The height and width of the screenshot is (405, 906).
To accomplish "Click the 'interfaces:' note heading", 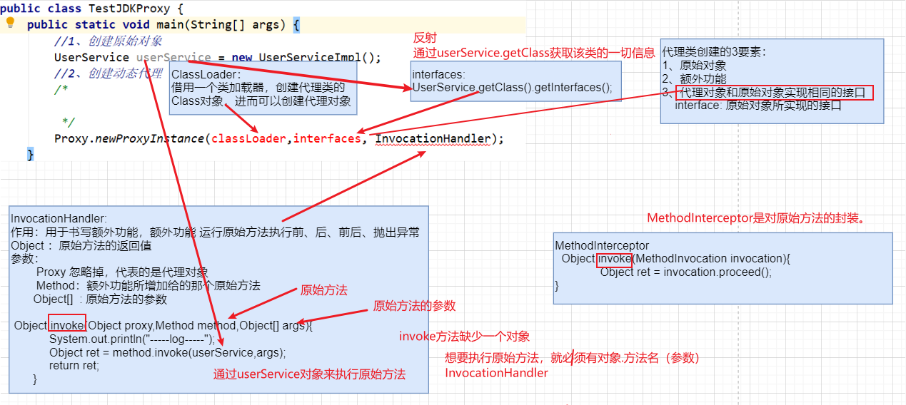I will pyautogui.click(x=438, y=74).
